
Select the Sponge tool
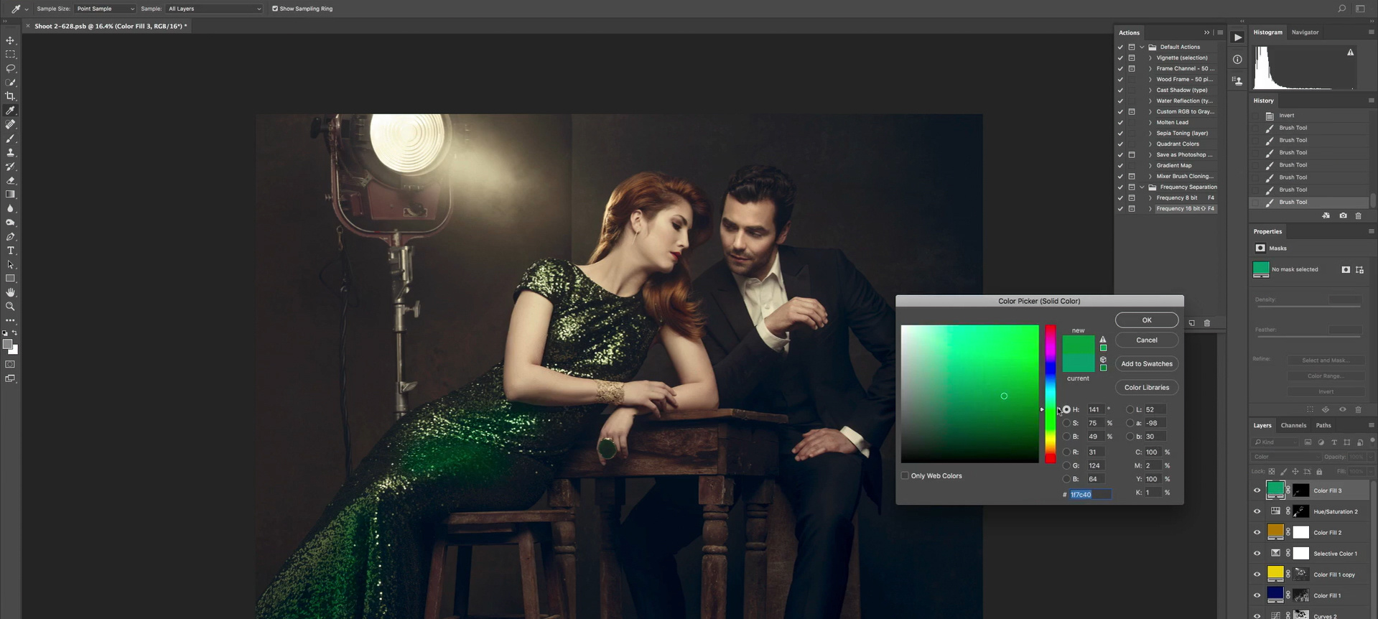tap(10, 223)
